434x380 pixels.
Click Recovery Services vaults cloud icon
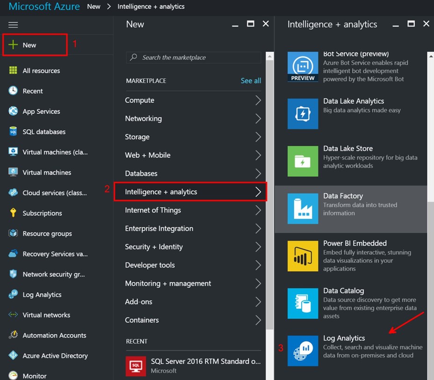coord(13,253)
